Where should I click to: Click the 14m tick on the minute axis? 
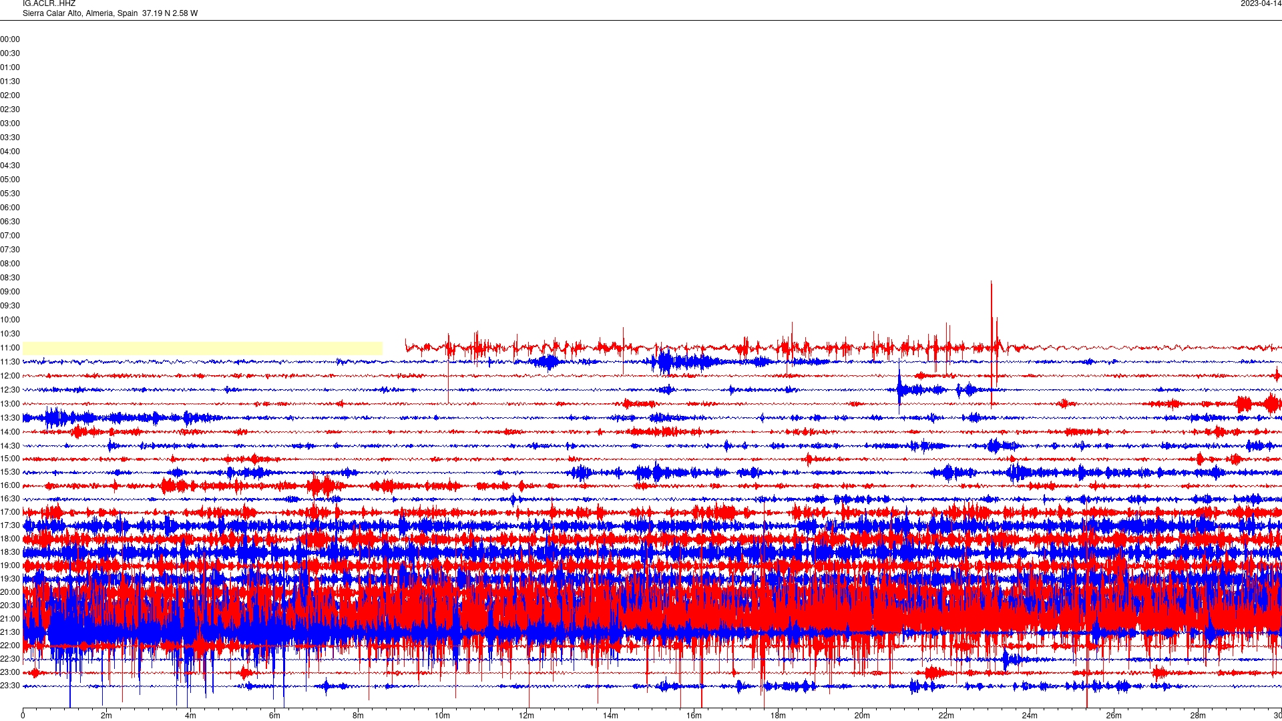(610, 716)
